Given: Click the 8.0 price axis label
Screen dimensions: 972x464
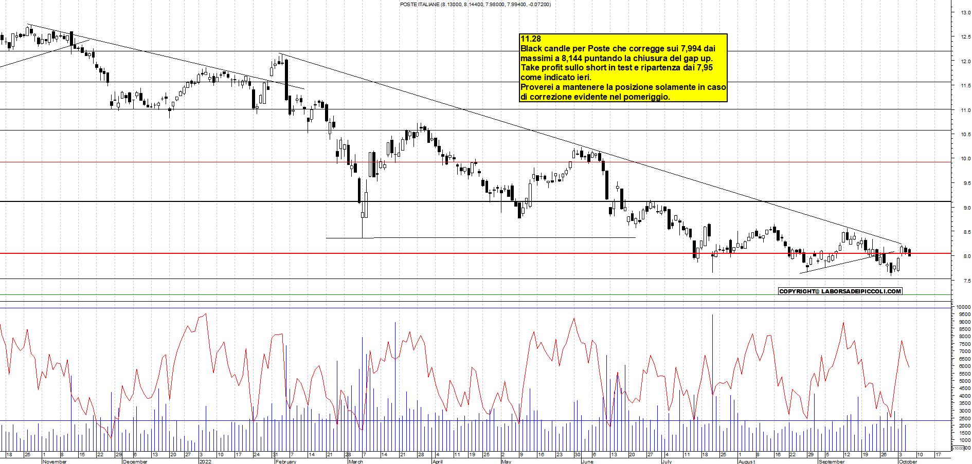Looking at the screenshot, I should [966, 256].
